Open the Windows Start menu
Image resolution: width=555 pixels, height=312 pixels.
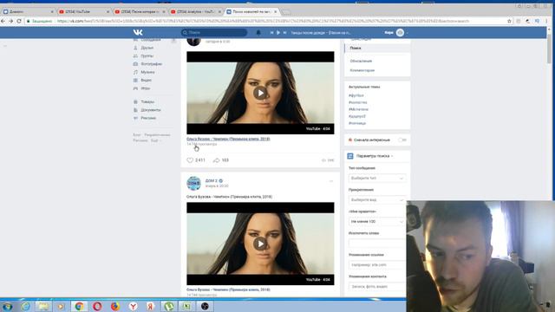[x=8, y=306]
